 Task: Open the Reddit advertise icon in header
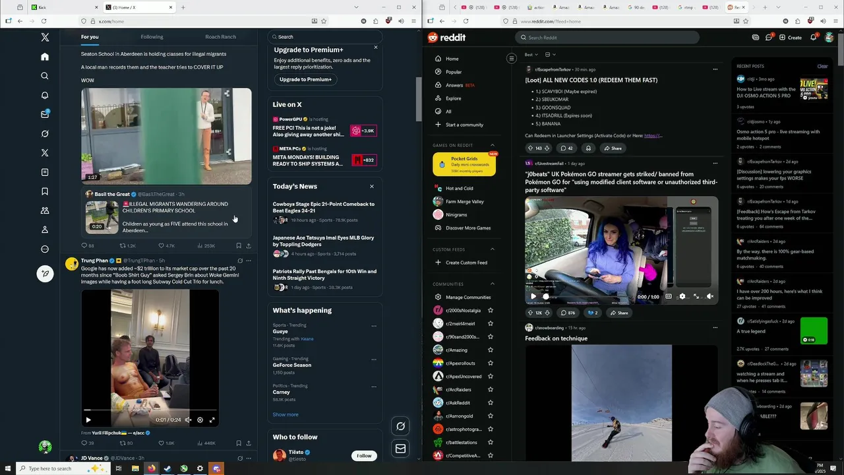(756, 38)
